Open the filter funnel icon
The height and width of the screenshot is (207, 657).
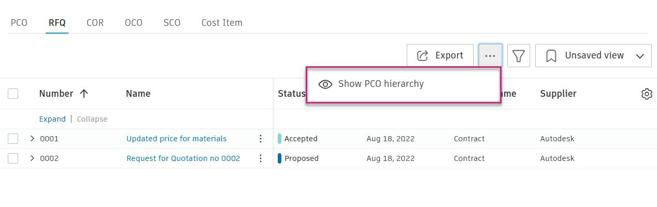[x=518, y=55]
